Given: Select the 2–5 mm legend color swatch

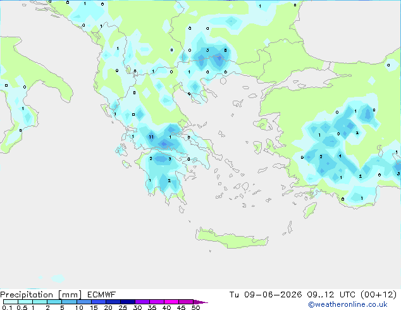Looking at the screenshot, I should click(54, 302).
